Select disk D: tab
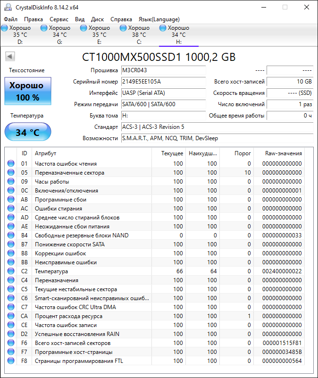 (20, 35)
